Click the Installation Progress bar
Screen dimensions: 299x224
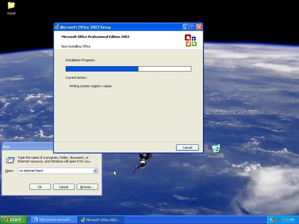click(x=128, y=69)
